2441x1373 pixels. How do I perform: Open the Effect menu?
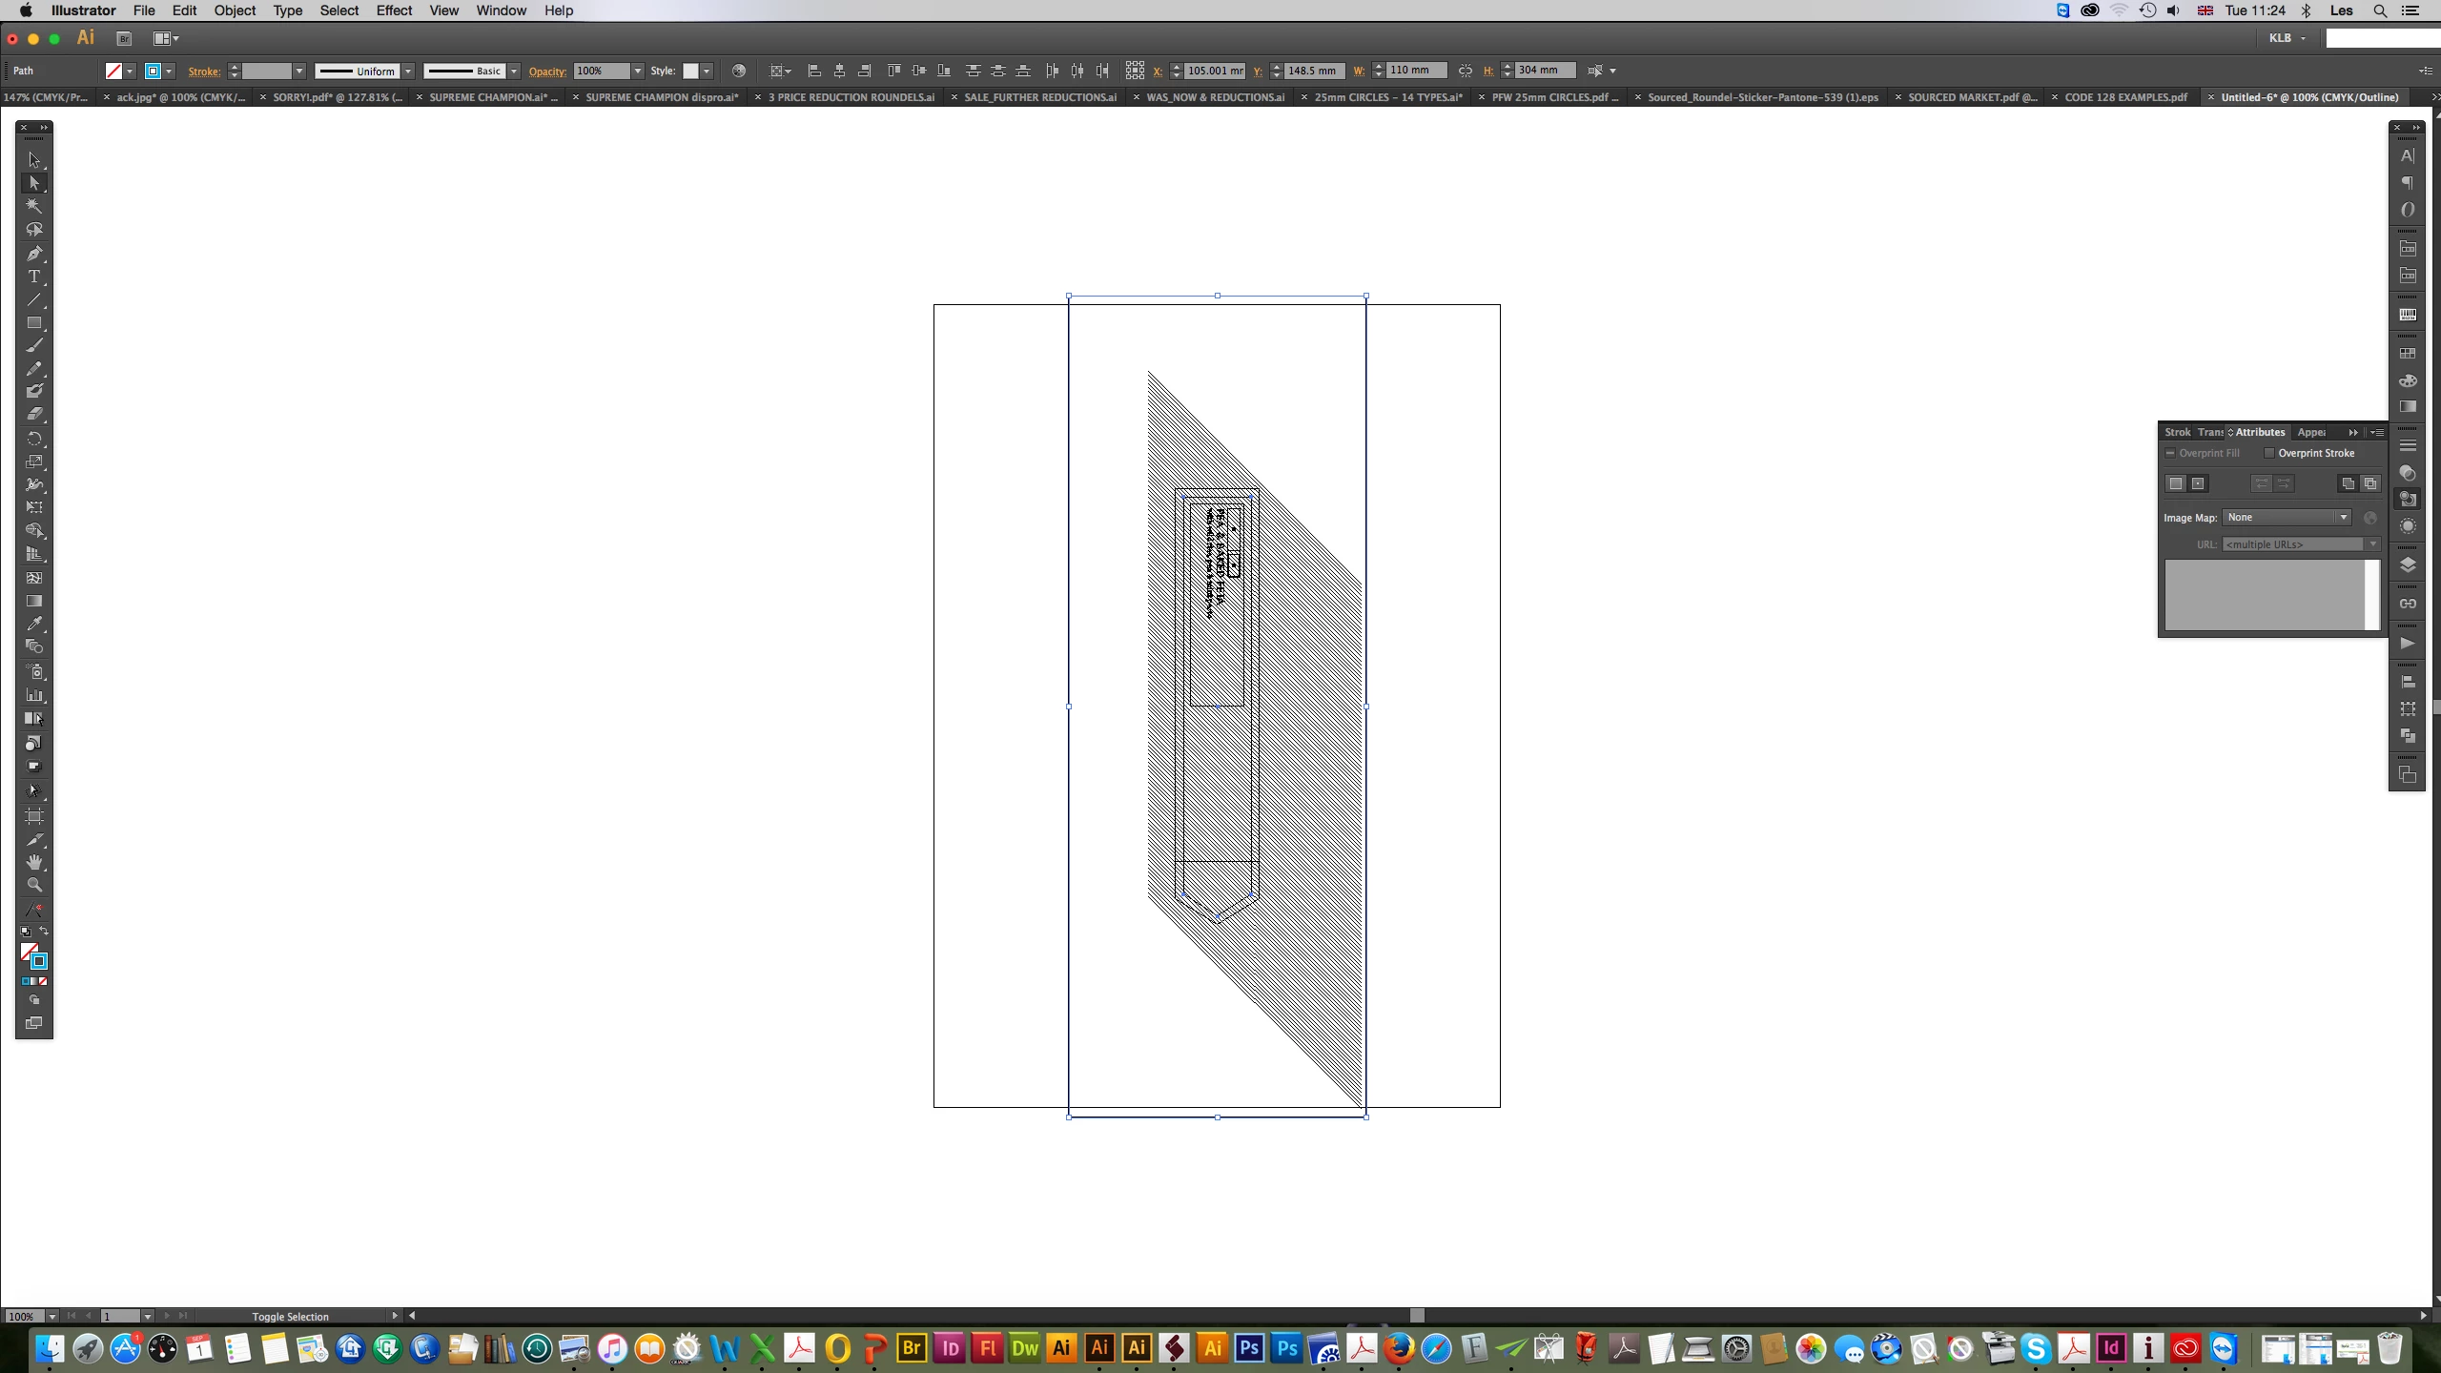[393, 10]
